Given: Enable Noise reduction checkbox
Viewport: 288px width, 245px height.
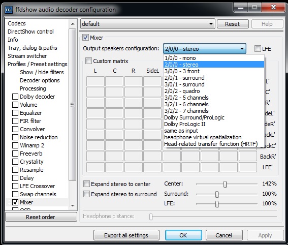Looking at the screenshot, I should 15,137.
